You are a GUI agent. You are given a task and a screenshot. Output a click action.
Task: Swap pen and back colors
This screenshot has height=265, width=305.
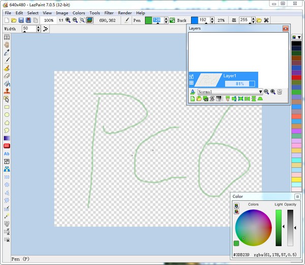pos(172,20)
